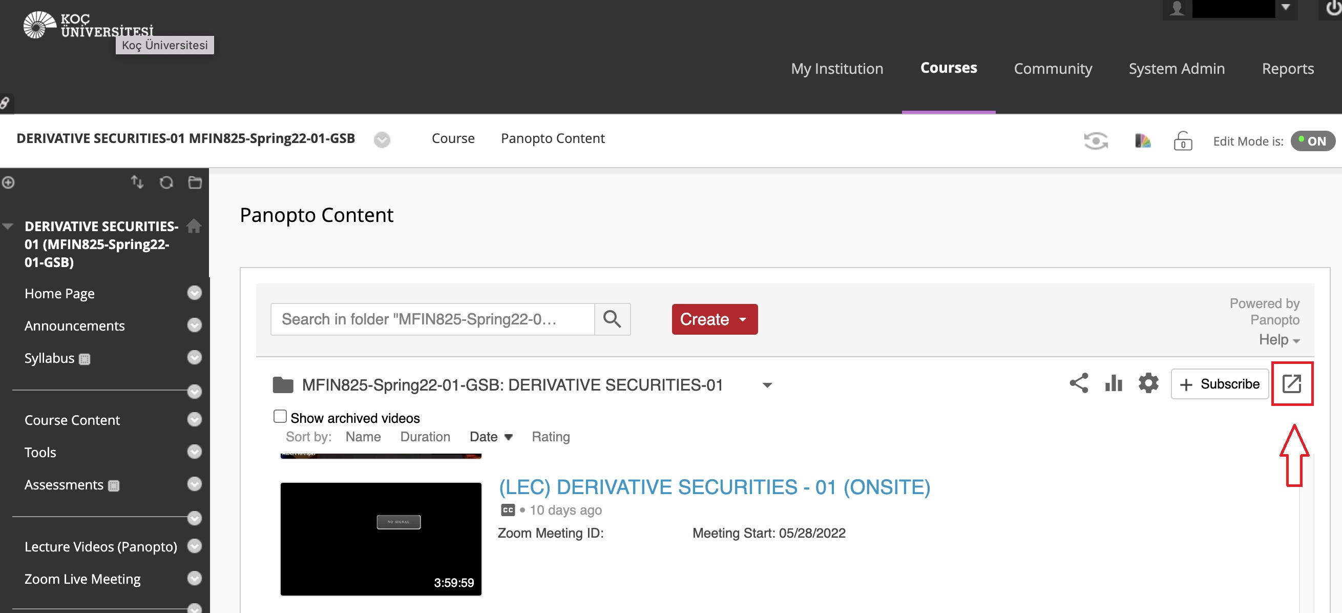Click the Panopto share icon
This screenshot has height=613, width=1342.
click(1078, 384)
